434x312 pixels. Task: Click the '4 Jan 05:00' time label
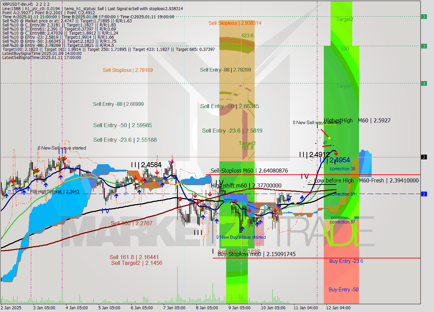coord(77,308)
